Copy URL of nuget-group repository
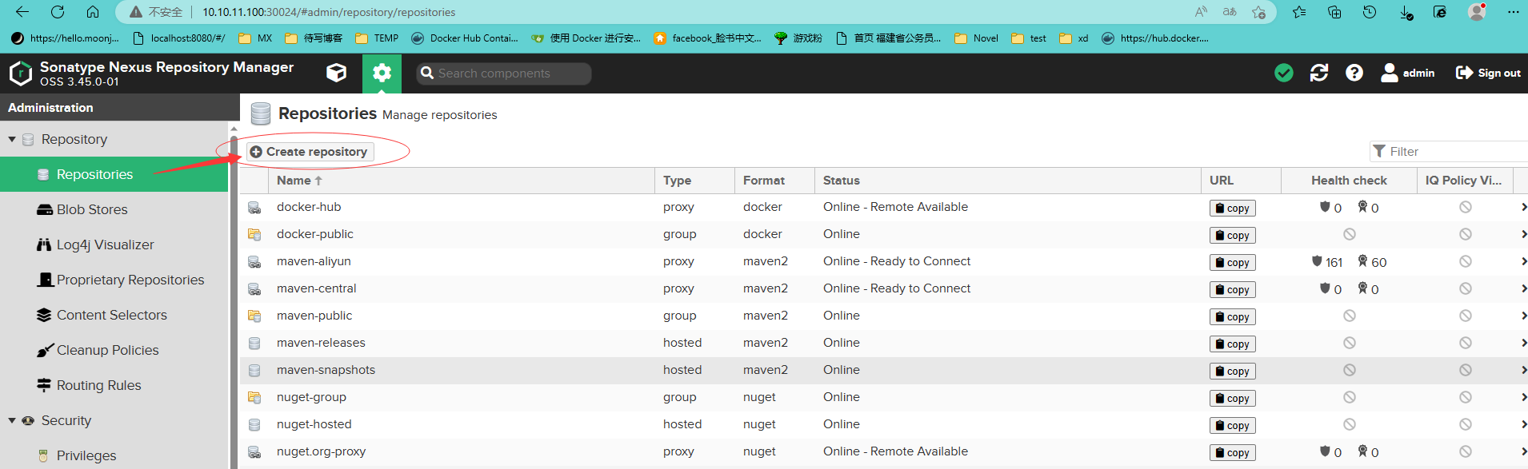The image size is (1528, 469). [x=1232, y=398]
